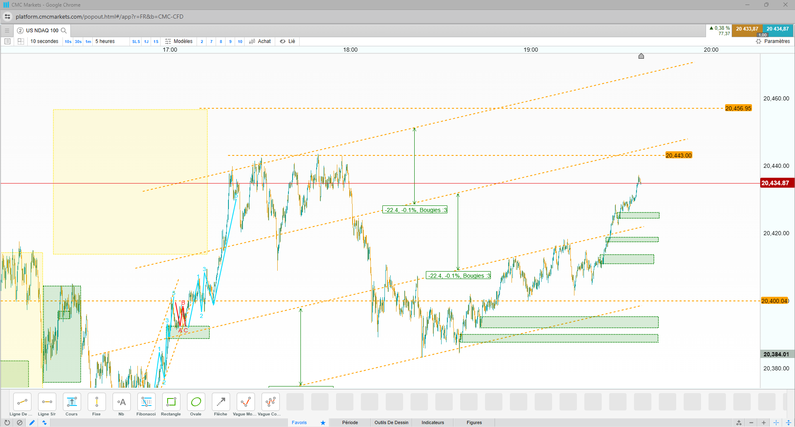Click the 20,456.95 orange level label

point(738,108)
